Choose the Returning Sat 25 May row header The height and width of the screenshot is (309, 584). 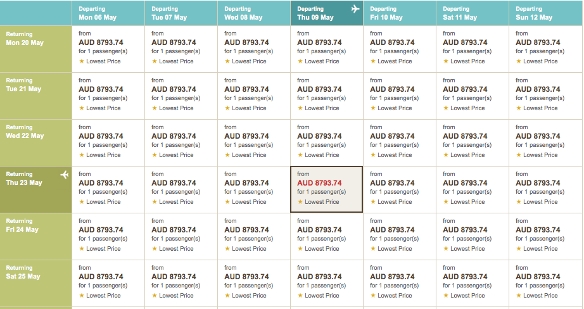tap(36, 283)
